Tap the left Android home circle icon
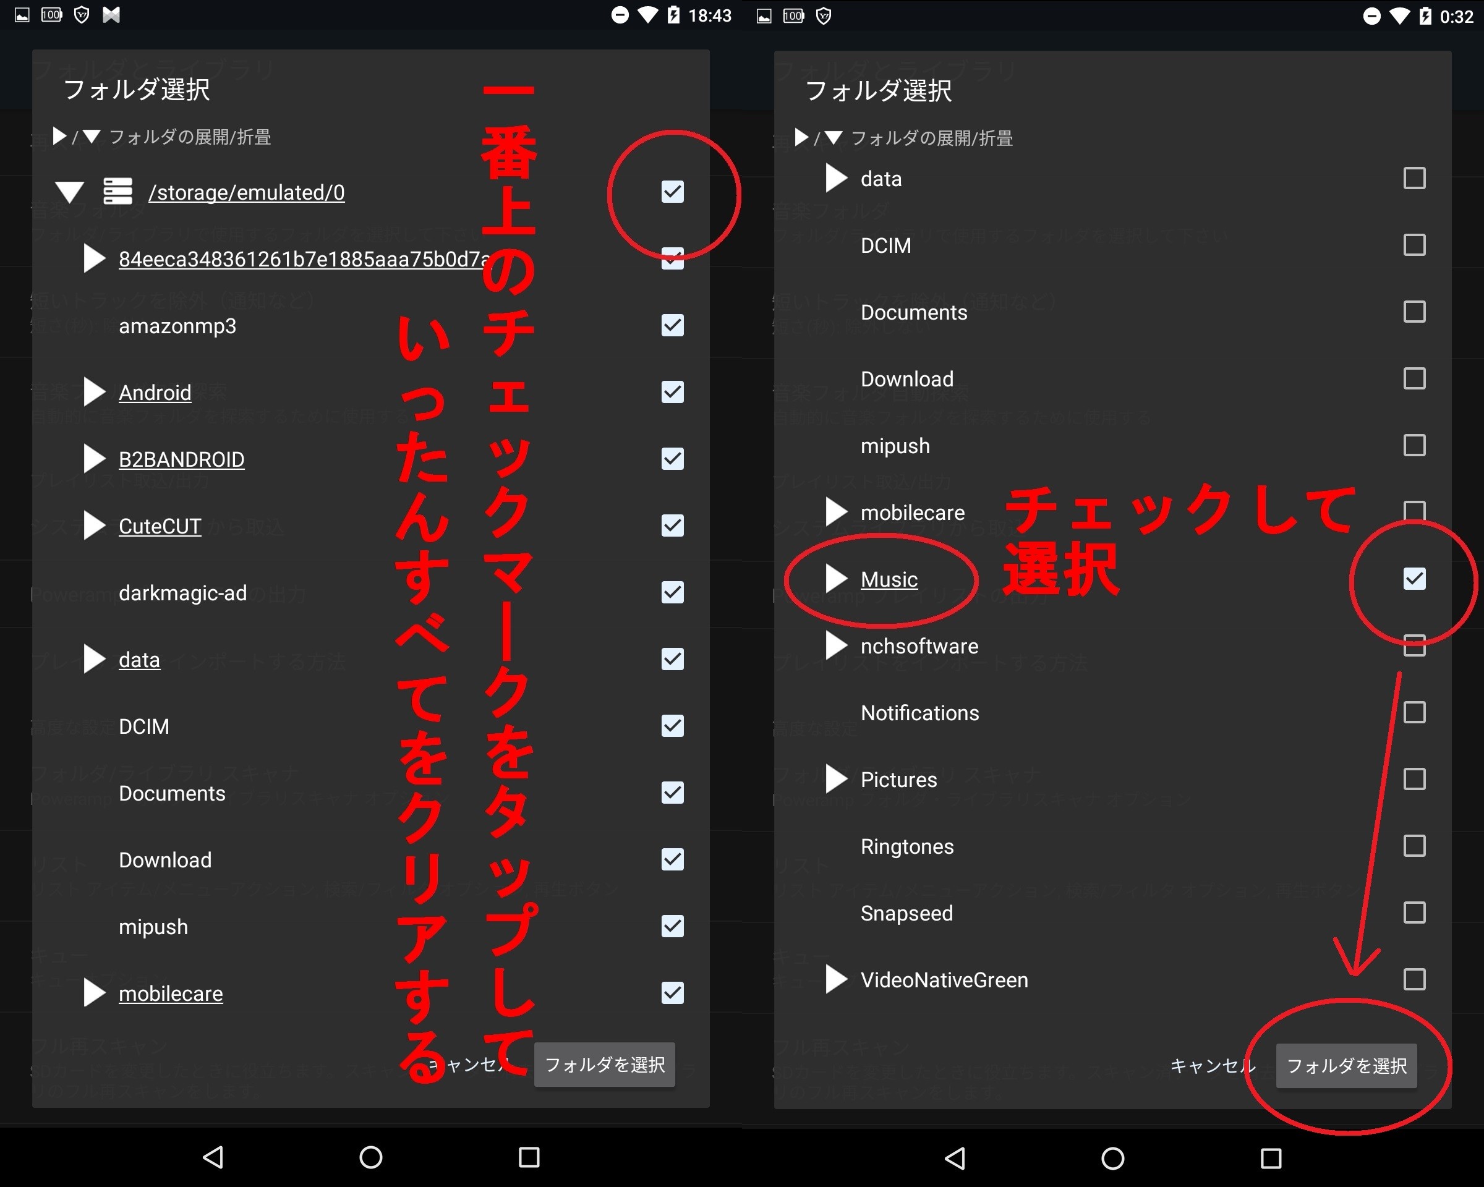Image resolution: width=1484 pixels, height=1187 pixels. point(371,1157)
